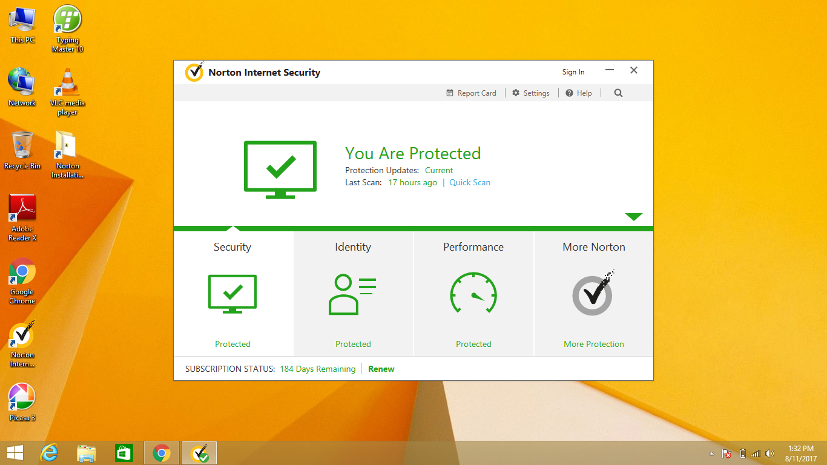
Task: Select the Adobe Reader X desktop shortcut
Action: (x=22, y=218)
